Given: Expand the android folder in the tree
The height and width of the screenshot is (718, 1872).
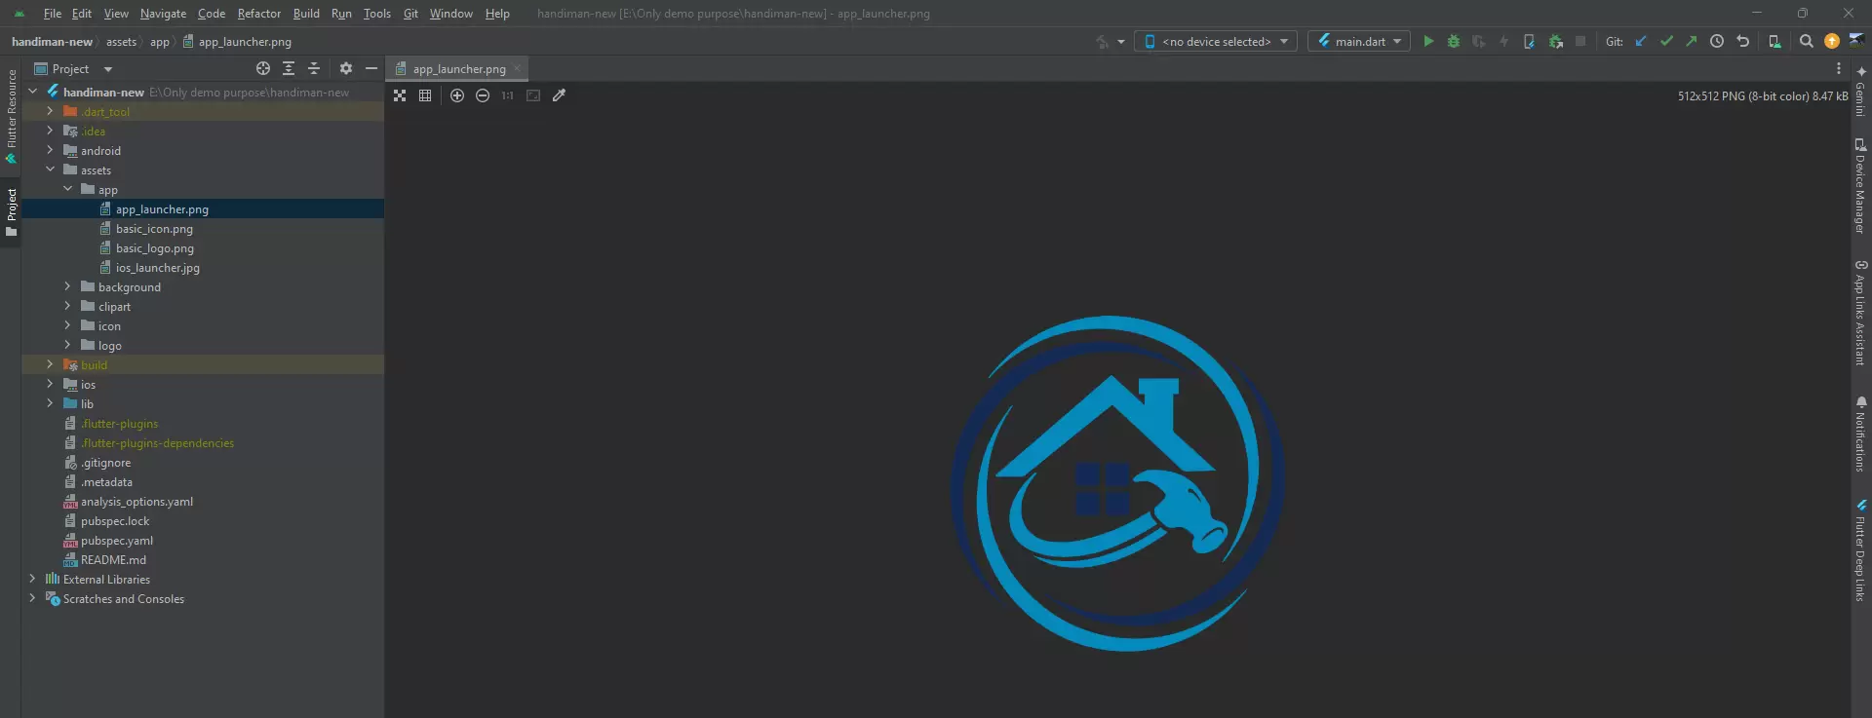Looking at the screenshot, I should 50,151.
